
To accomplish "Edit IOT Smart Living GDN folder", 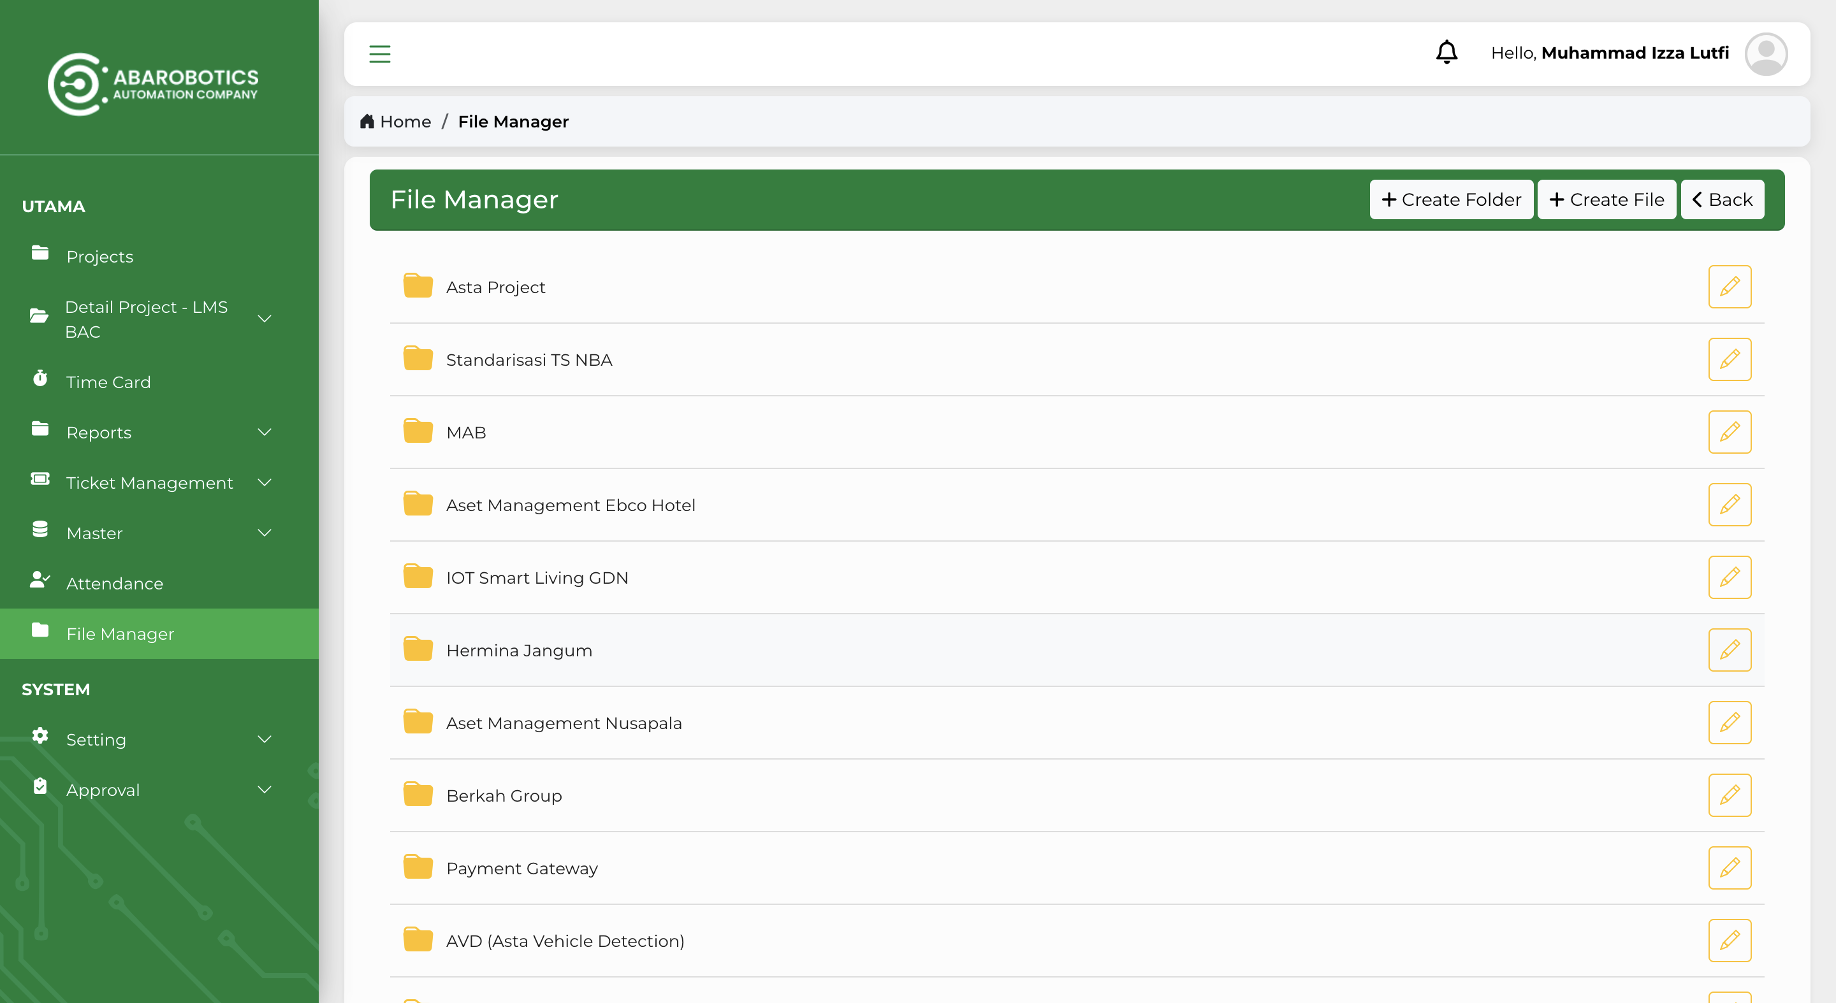I will (1729, 578).
